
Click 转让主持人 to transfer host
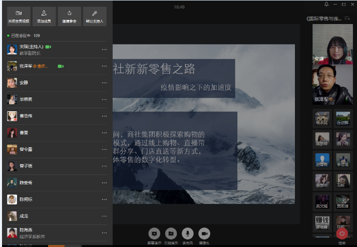coord(94,16)
